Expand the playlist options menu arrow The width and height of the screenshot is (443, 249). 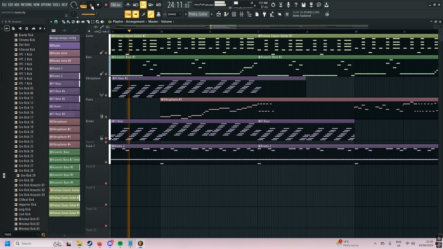51,22
